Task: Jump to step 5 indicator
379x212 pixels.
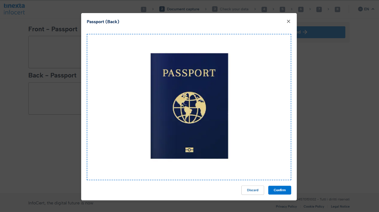Action: [282, 9]
